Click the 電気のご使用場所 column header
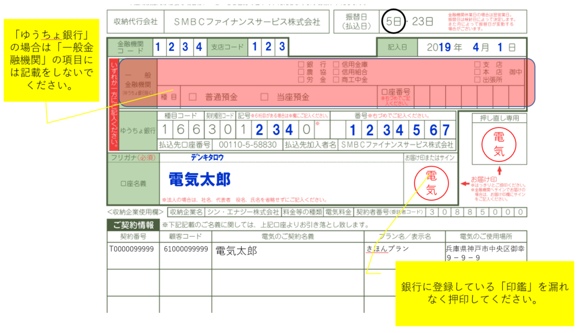This screenshot has height=333, width=586. coord(486,237)
